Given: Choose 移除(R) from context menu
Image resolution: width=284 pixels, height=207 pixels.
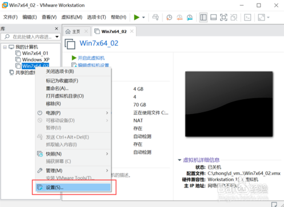Looking at the screenshot, I should 73,104.
